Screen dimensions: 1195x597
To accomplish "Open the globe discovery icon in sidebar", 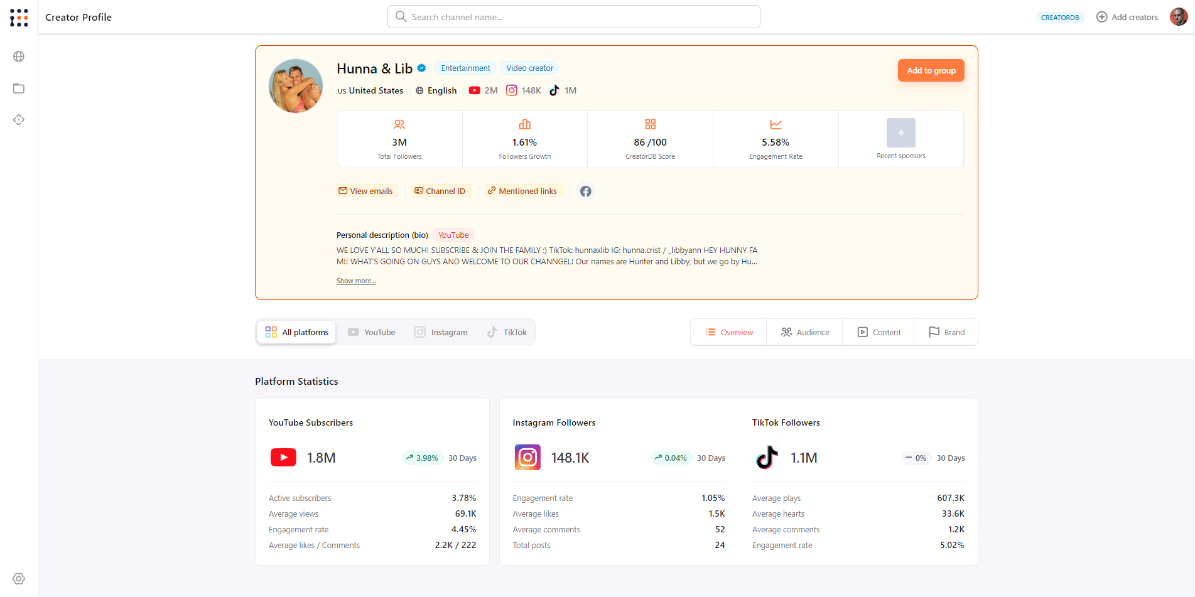I will click(x=19, y=56).
